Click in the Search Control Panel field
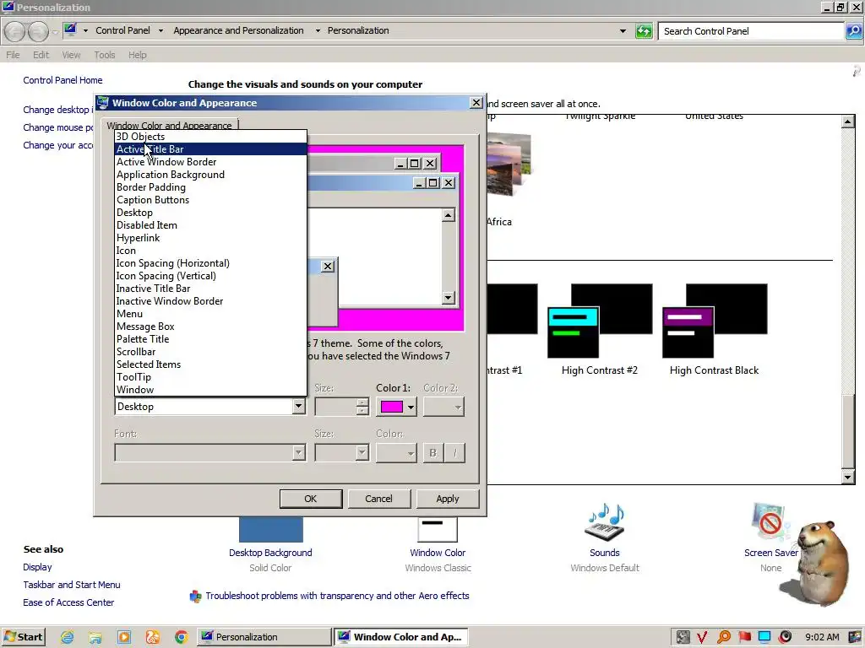This screenshot has height=648, width=865. click(x=751, y=31)
